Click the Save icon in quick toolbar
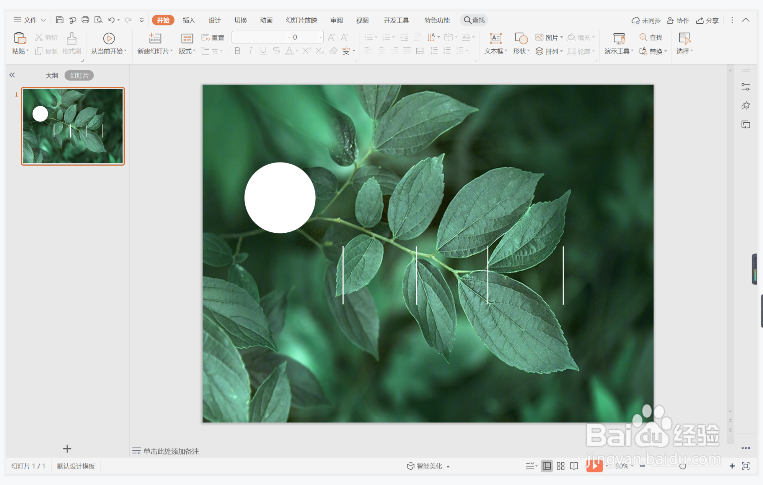 click(59, 20)
